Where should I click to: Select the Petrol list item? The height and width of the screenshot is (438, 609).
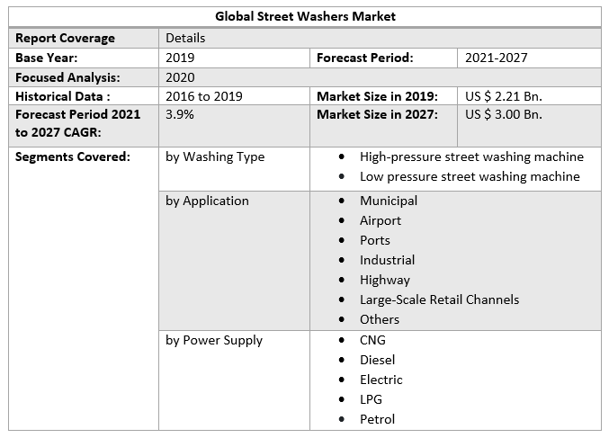pyautogui.click(x=378, y=419)
